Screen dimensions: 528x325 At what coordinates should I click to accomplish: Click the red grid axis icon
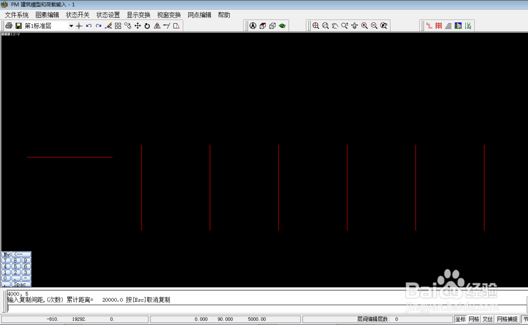(438, 25)
